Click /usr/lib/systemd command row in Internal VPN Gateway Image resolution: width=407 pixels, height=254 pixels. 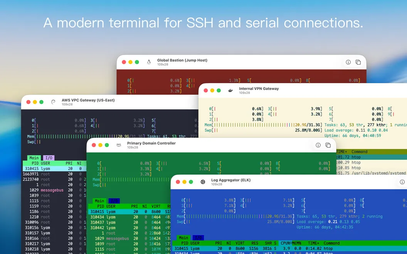(372, 173)
